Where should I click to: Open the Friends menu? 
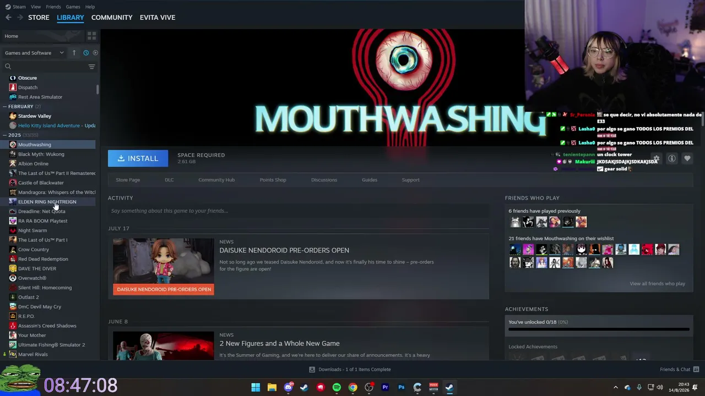click(53, 7)
